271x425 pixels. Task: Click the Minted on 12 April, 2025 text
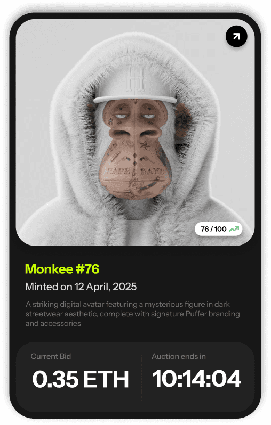(81, 287)
